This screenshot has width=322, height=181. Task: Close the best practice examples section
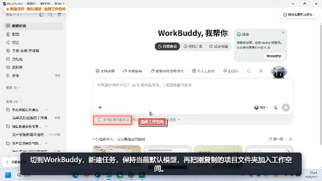[290, 139]
